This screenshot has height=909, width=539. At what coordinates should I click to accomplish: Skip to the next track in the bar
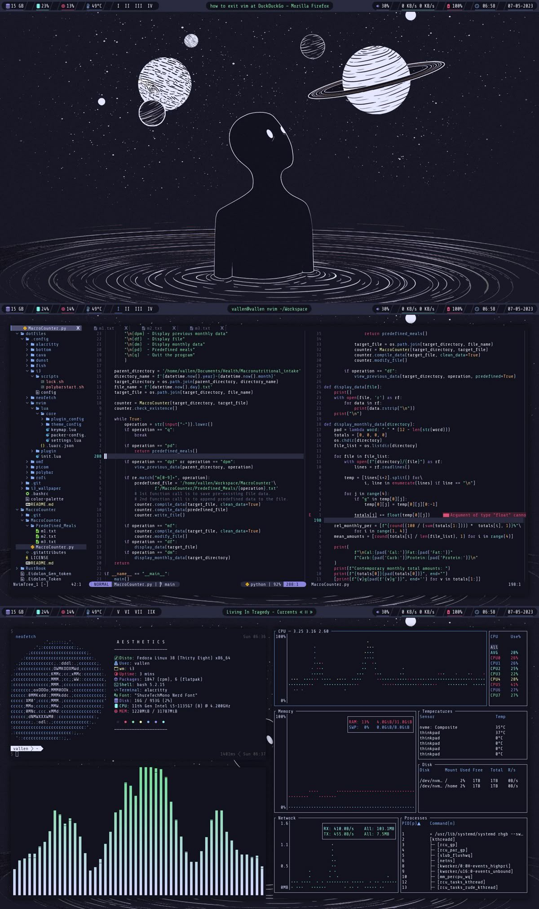coord(311,612)
